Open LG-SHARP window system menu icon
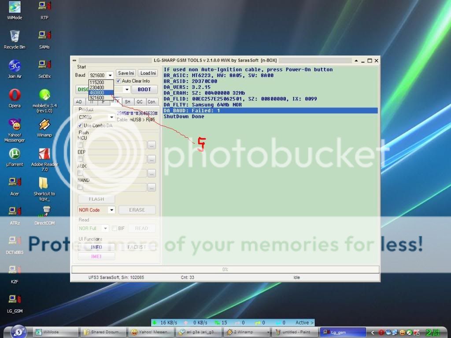Viewport: 451px width, 338px height. coord(74,60)
